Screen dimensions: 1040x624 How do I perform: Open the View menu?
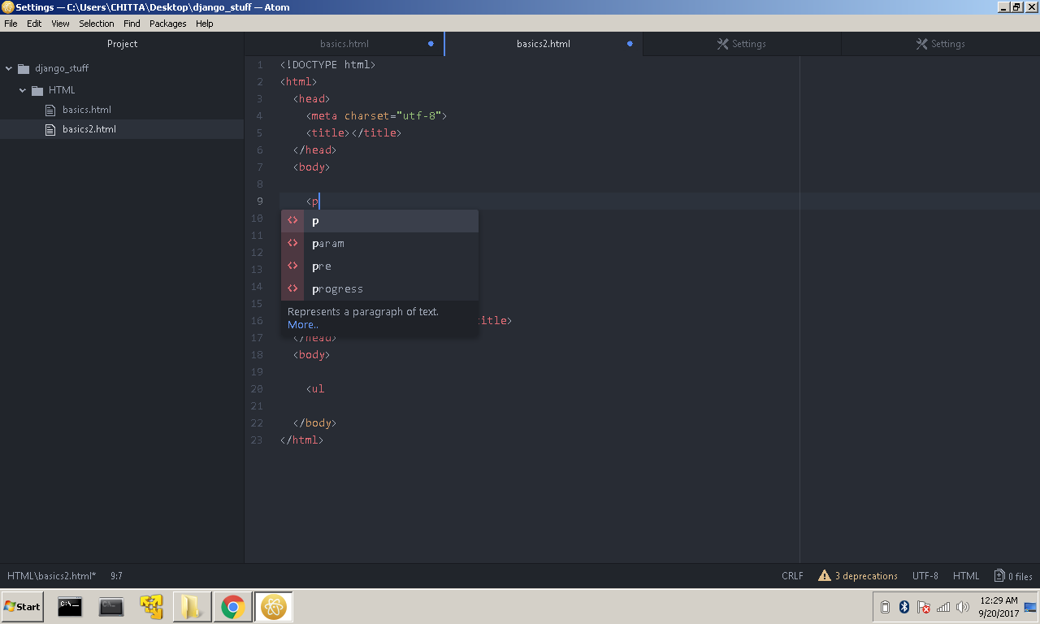(x=60, y=24)
